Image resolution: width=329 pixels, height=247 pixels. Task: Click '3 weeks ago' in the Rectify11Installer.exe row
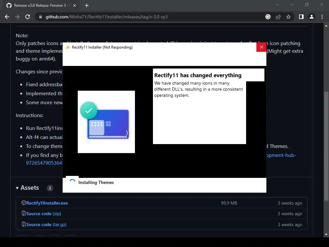point(290,203)
